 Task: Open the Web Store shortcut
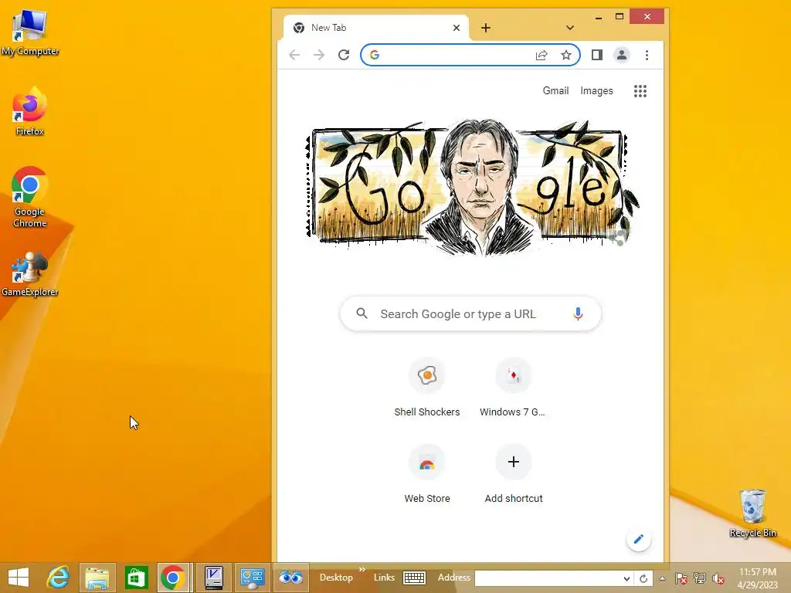[426, 474]
